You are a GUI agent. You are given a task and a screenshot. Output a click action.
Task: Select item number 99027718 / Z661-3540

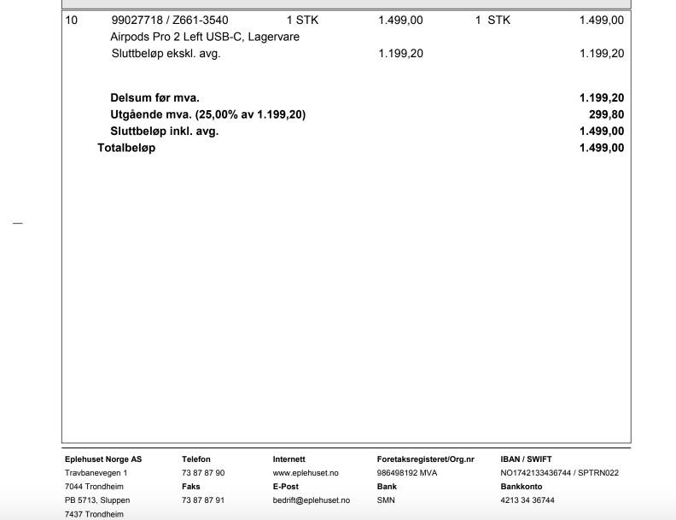click(x=170, y=20)
